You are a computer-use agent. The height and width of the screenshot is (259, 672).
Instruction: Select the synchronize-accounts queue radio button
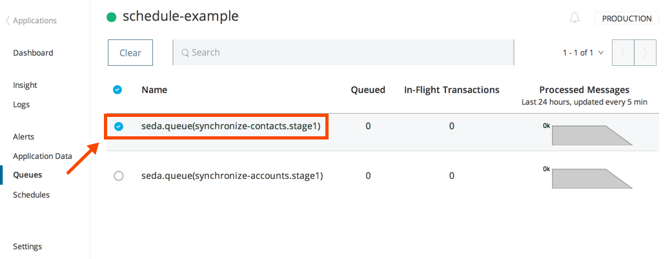[118, 176]
